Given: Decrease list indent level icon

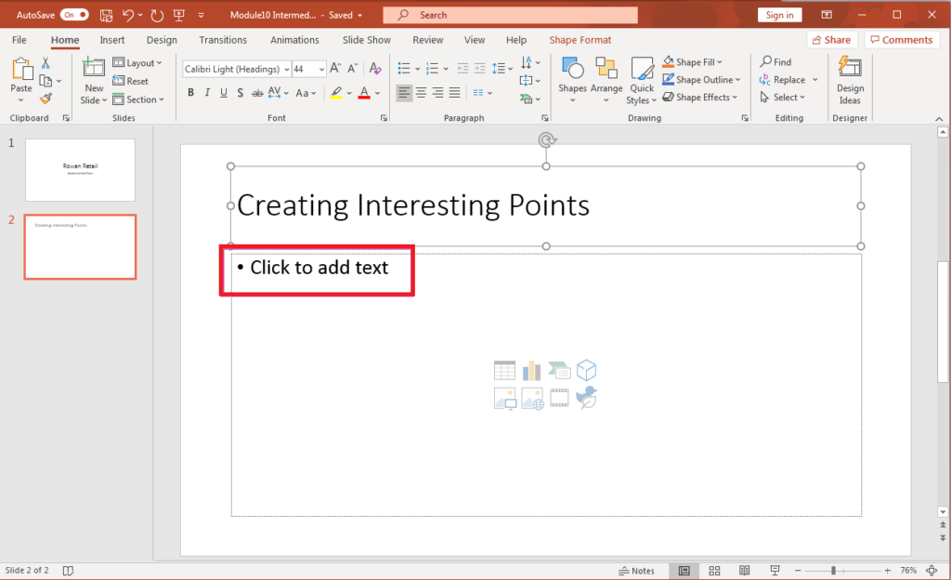Looking at the screenshot, I should click(462, 69).
